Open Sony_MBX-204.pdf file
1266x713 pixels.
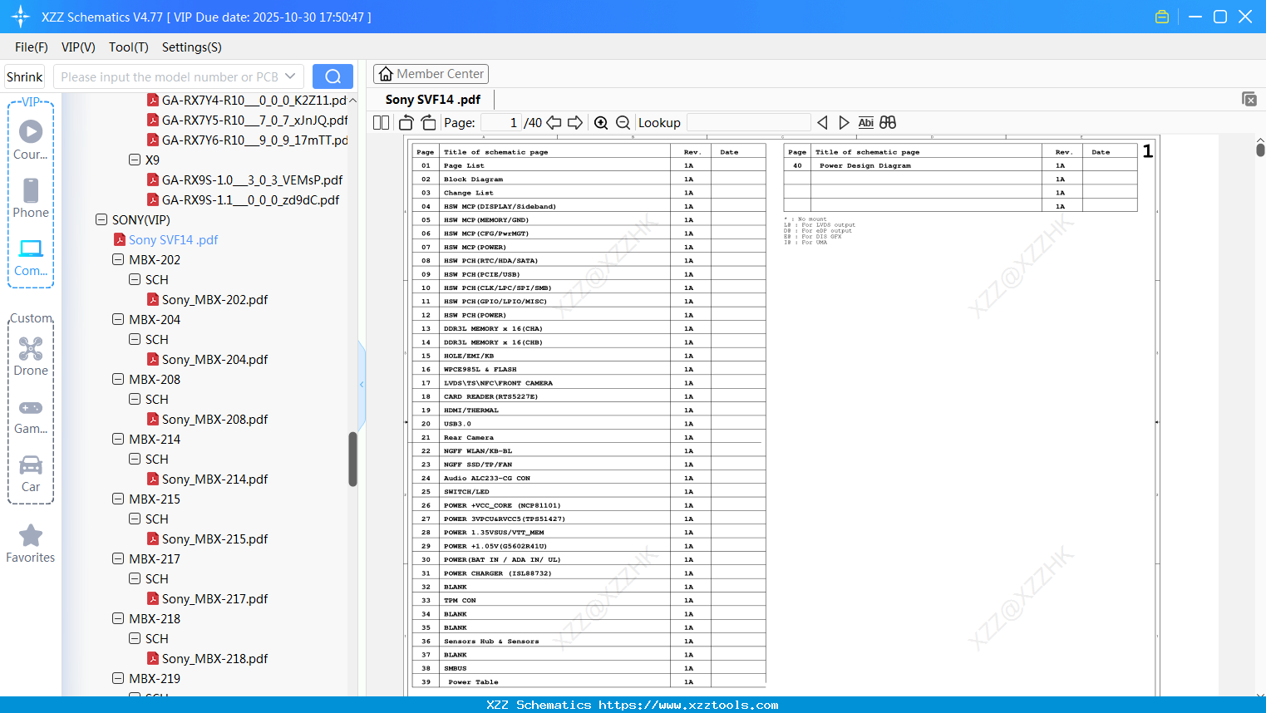tap(214, 359)
